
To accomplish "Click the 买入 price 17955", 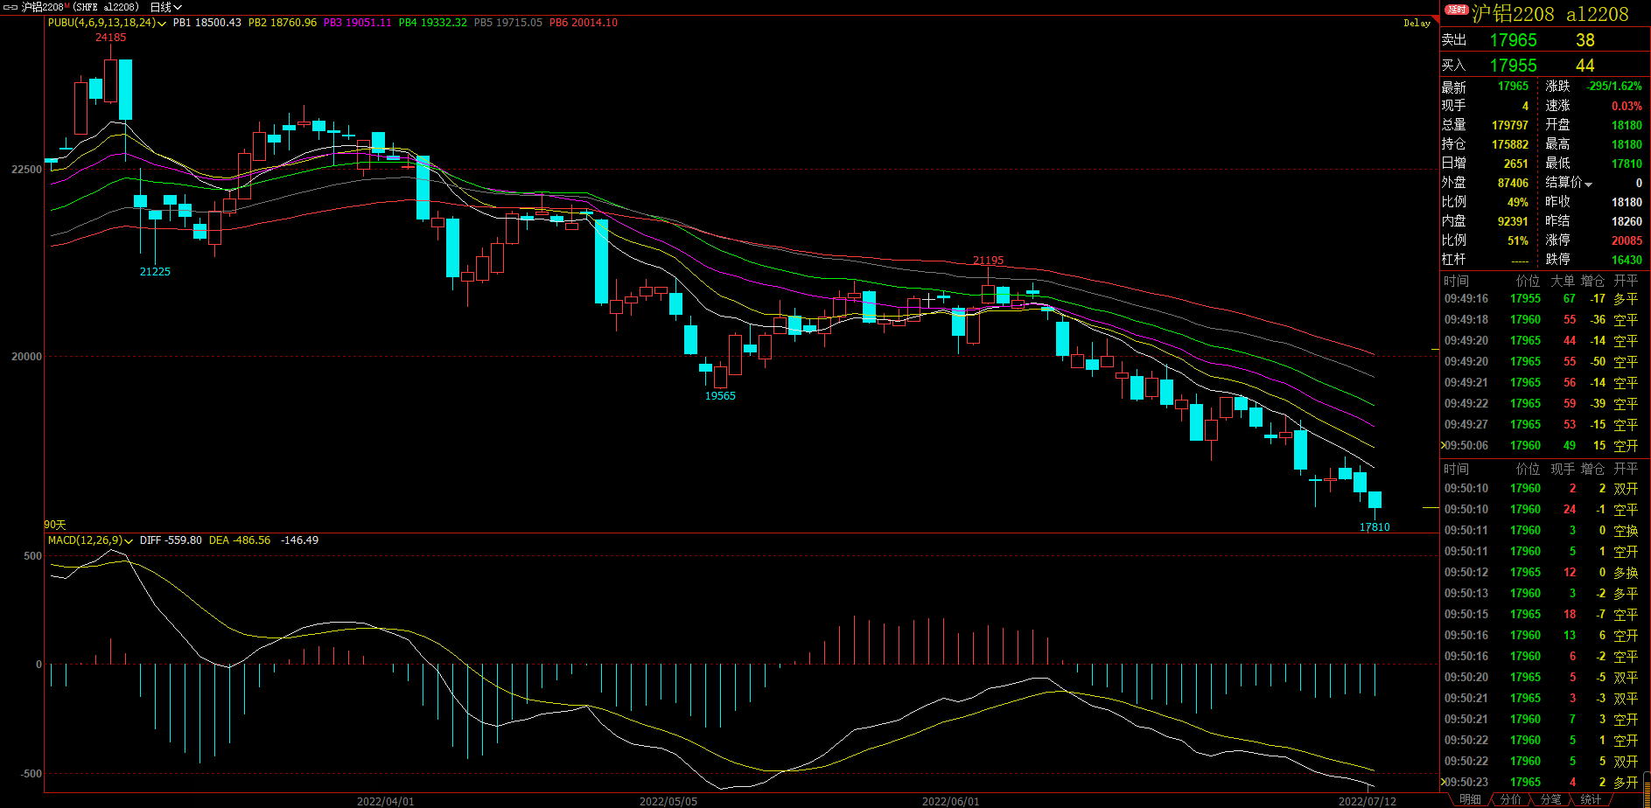I will coord(1513,66).
